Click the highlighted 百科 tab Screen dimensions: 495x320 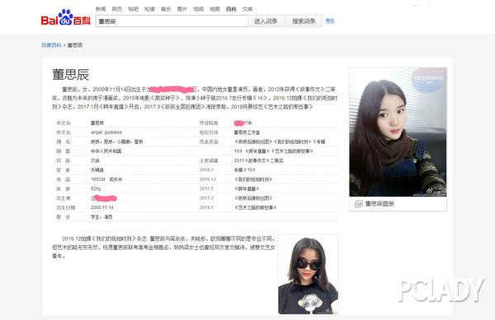click(x=231, y=9)
